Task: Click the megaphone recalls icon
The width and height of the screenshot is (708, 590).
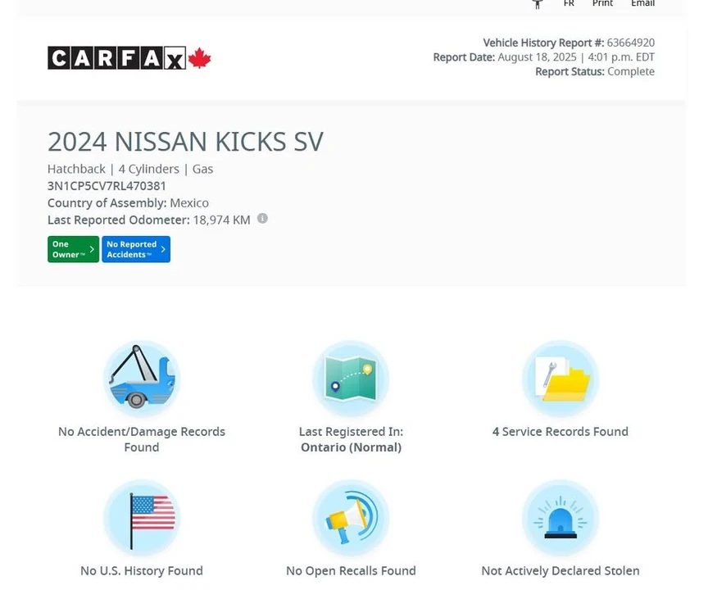Action: (351, 518)
